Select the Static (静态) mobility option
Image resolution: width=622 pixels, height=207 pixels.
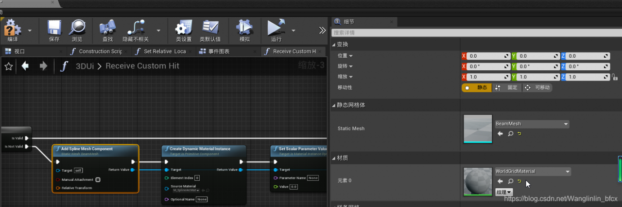click(x=476, y=88)
